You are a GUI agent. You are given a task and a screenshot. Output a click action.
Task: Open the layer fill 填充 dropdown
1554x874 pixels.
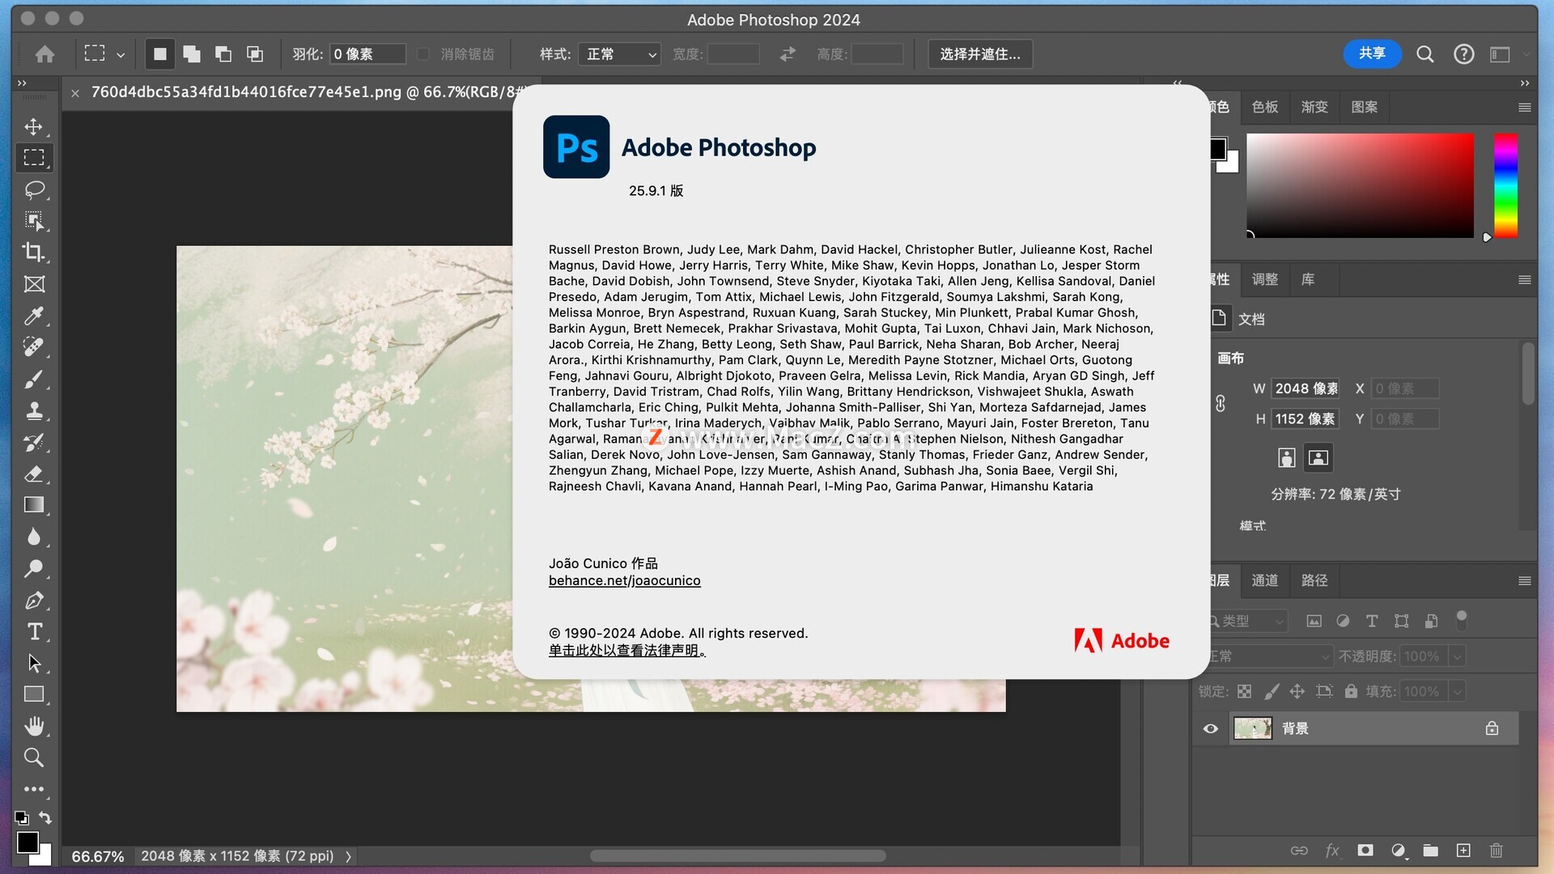pos(1458,692)
